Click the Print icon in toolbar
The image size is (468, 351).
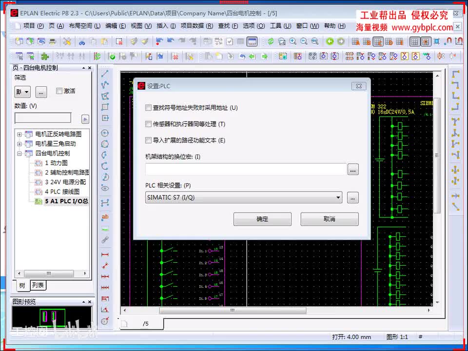click(x=53, y=41)
